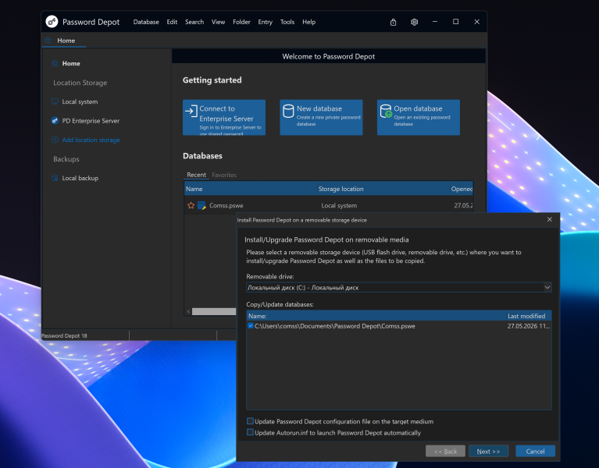Select Home in the sidebar

pos(71,63)
